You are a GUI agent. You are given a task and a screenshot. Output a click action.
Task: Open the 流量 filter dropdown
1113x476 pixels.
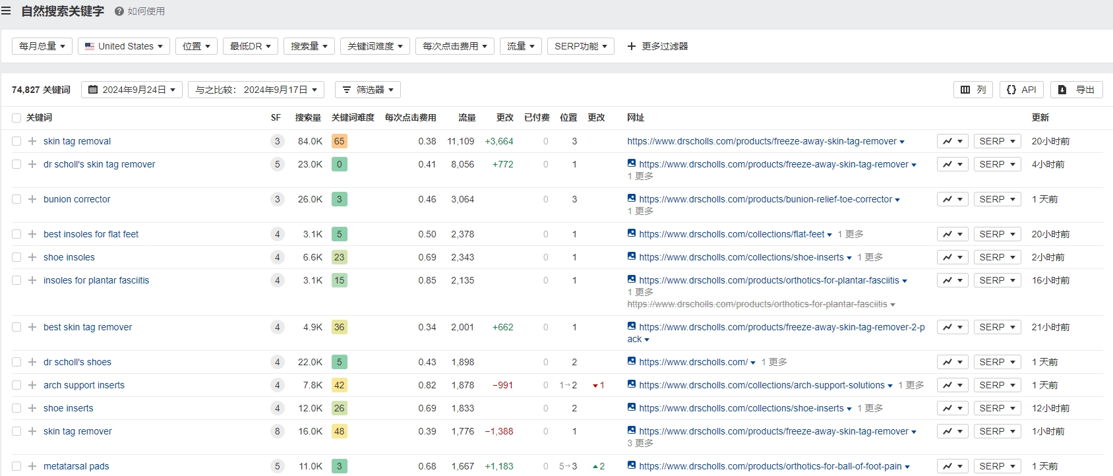pos(521,46)
